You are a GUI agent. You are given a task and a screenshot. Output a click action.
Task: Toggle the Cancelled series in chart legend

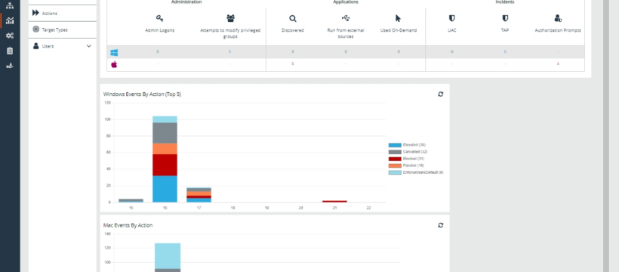415,152
